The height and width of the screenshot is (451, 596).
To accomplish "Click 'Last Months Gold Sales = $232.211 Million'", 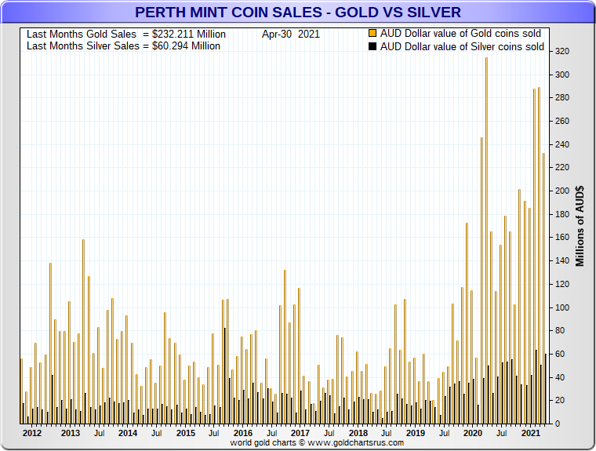I will tap(126, 35).
